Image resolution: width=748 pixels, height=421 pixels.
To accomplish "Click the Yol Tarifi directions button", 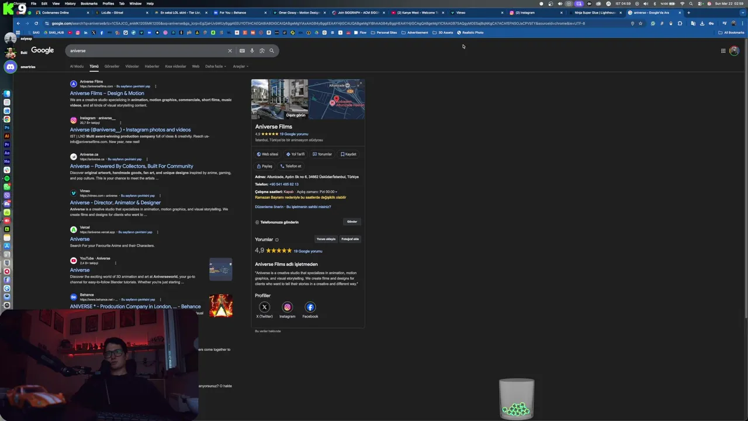I will (x=296, y=154).
